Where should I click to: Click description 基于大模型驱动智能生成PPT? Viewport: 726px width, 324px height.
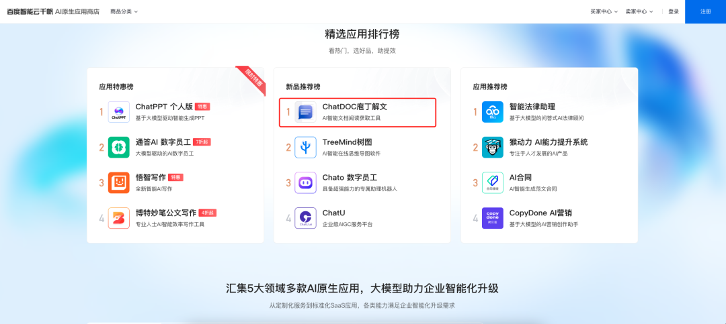point(170,118)
